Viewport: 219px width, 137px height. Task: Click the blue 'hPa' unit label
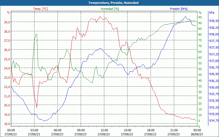coord(212,13)
